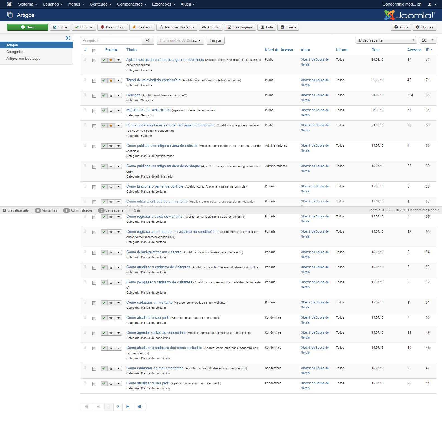Sort the table by Acessos column header
Screen dimensions: 442x426
click(x=414, y=50)
